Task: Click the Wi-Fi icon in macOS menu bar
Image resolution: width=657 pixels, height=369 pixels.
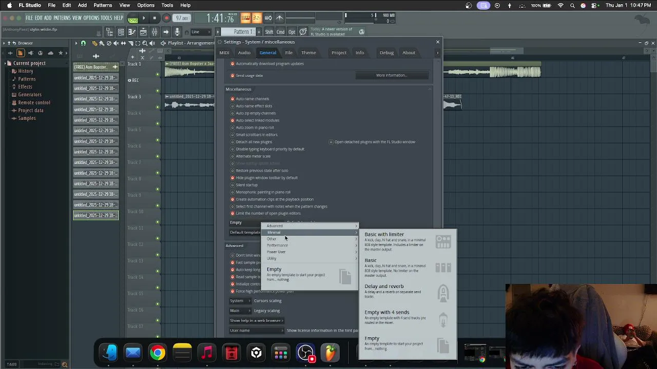Action: 561,5
